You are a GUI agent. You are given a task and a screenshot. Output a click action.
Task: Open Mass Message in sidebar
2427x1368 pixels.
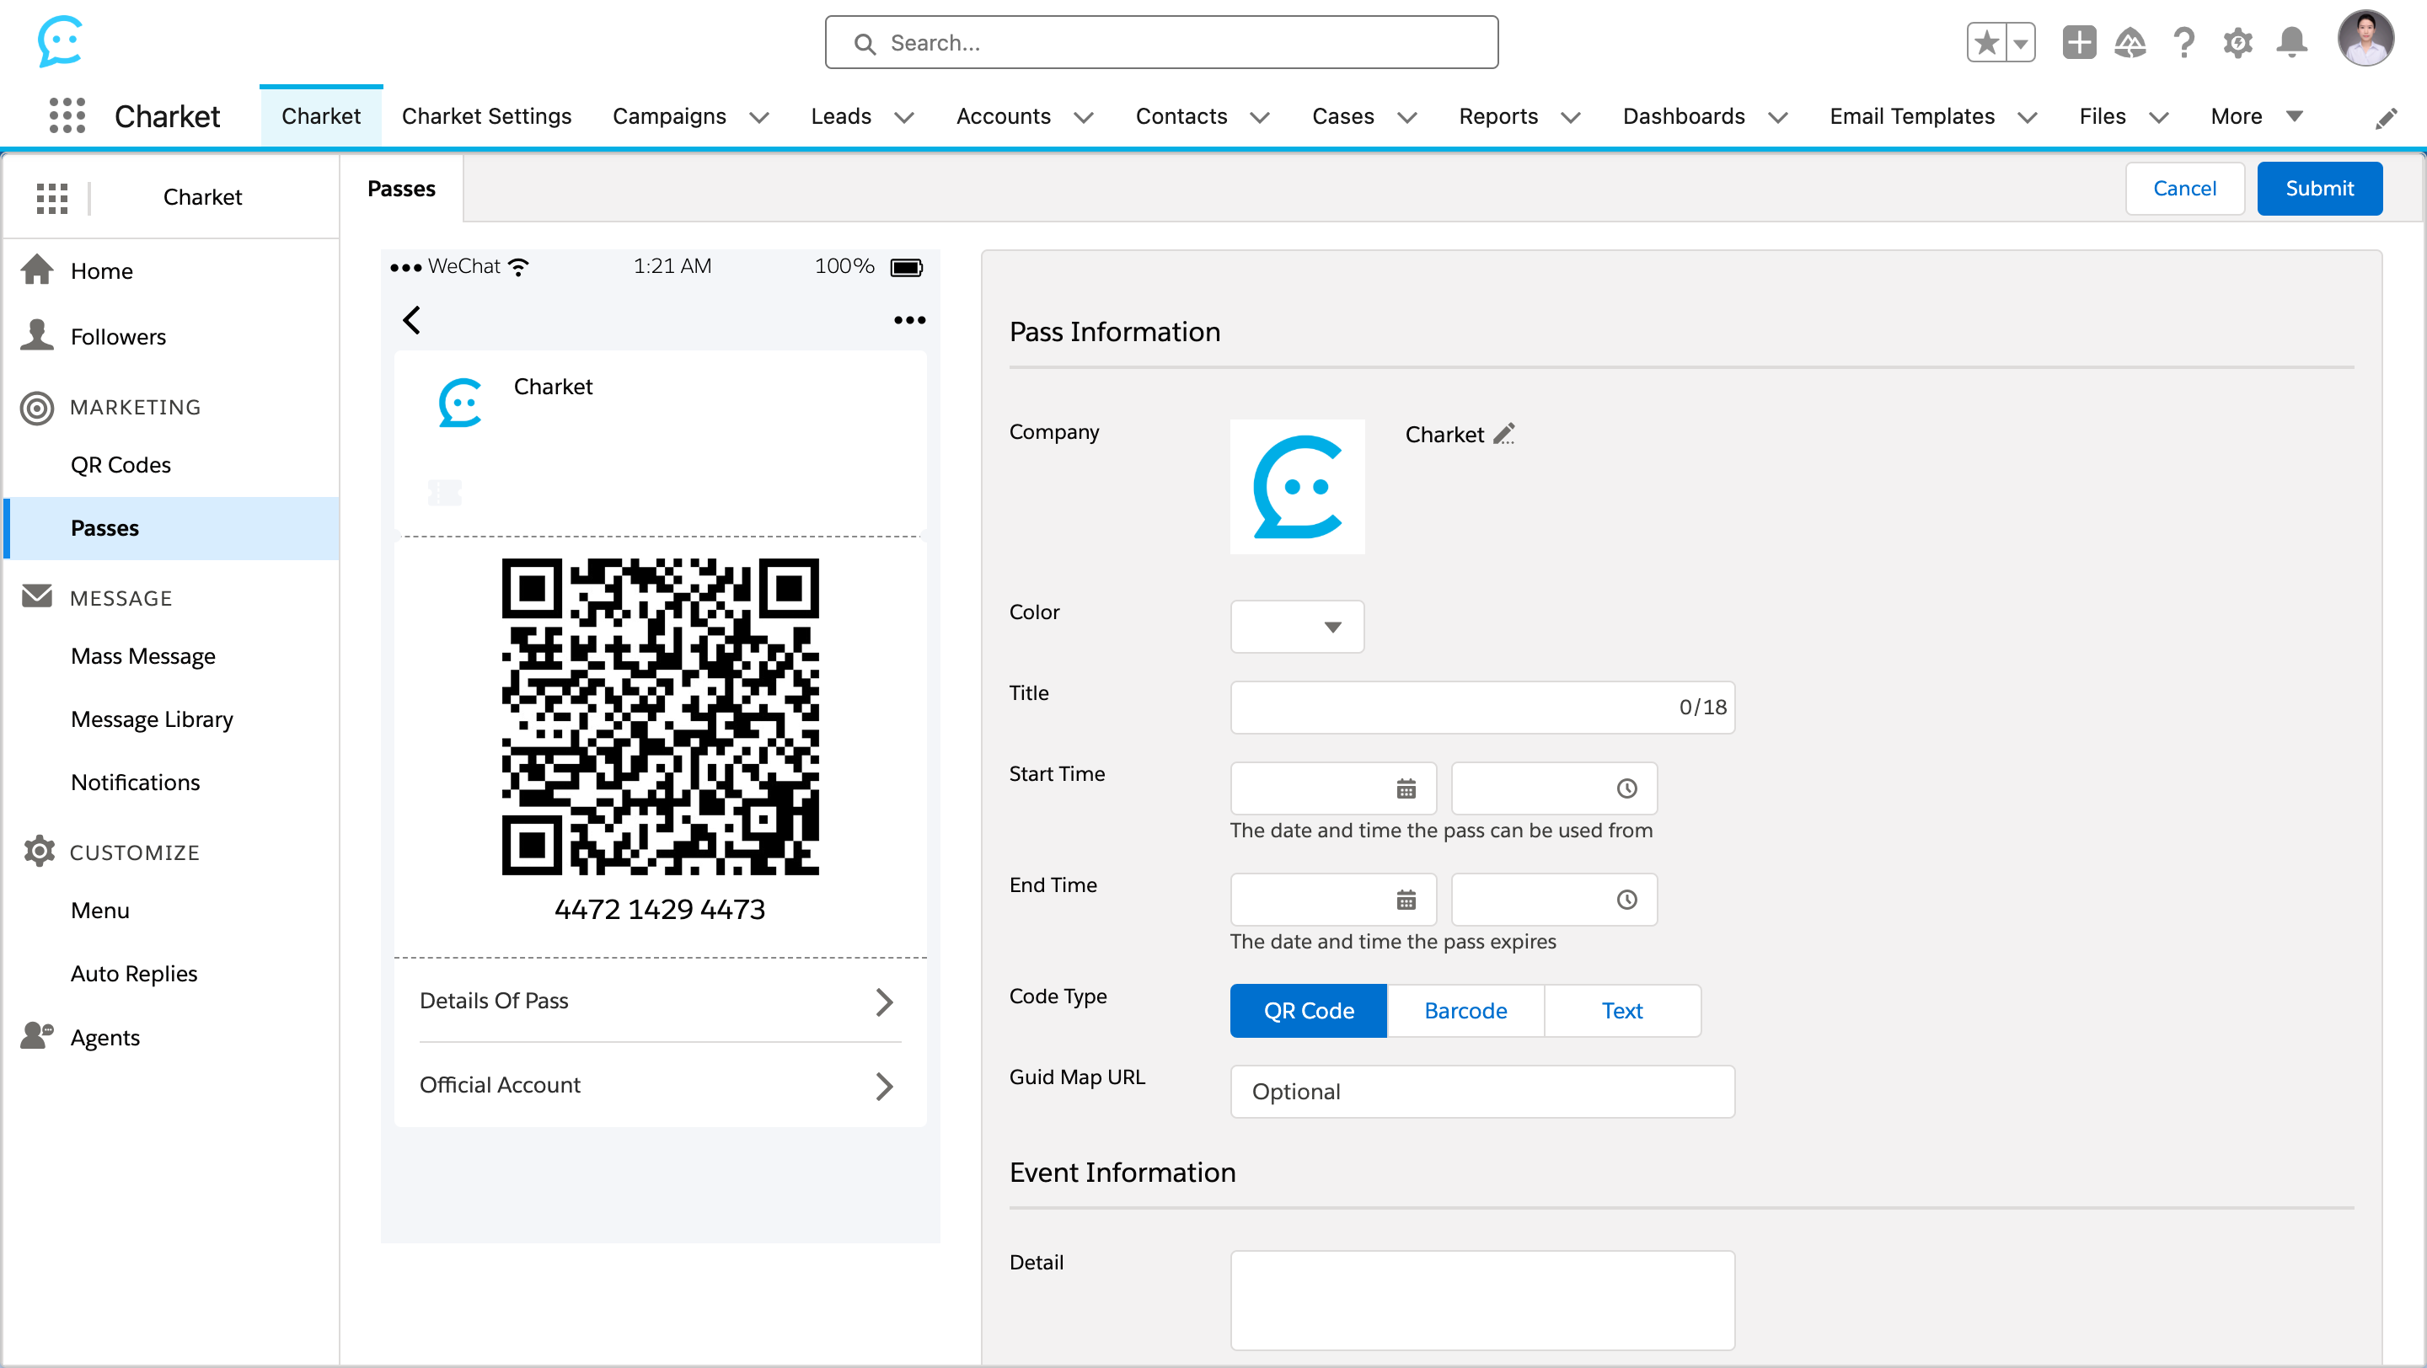pos(143,656)
